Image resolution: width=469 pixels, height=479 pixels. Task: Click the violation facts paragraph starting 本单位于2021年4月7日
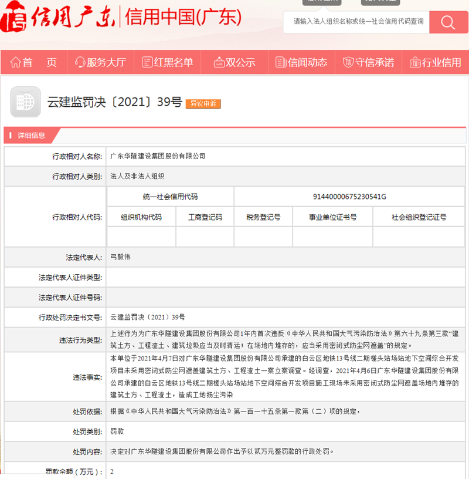(x=284, y=377)
